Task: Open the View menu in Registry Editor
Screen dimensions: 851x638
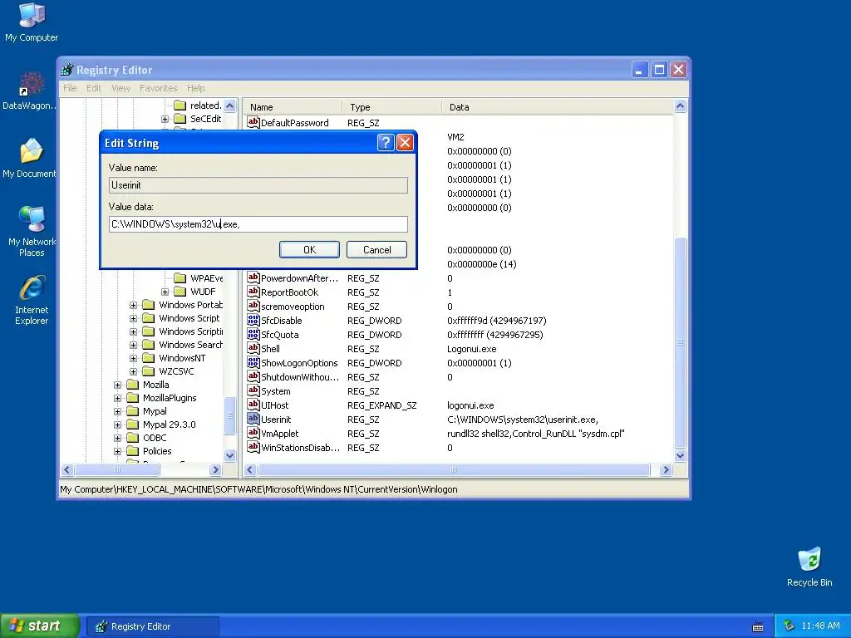Action: point(121,88)
